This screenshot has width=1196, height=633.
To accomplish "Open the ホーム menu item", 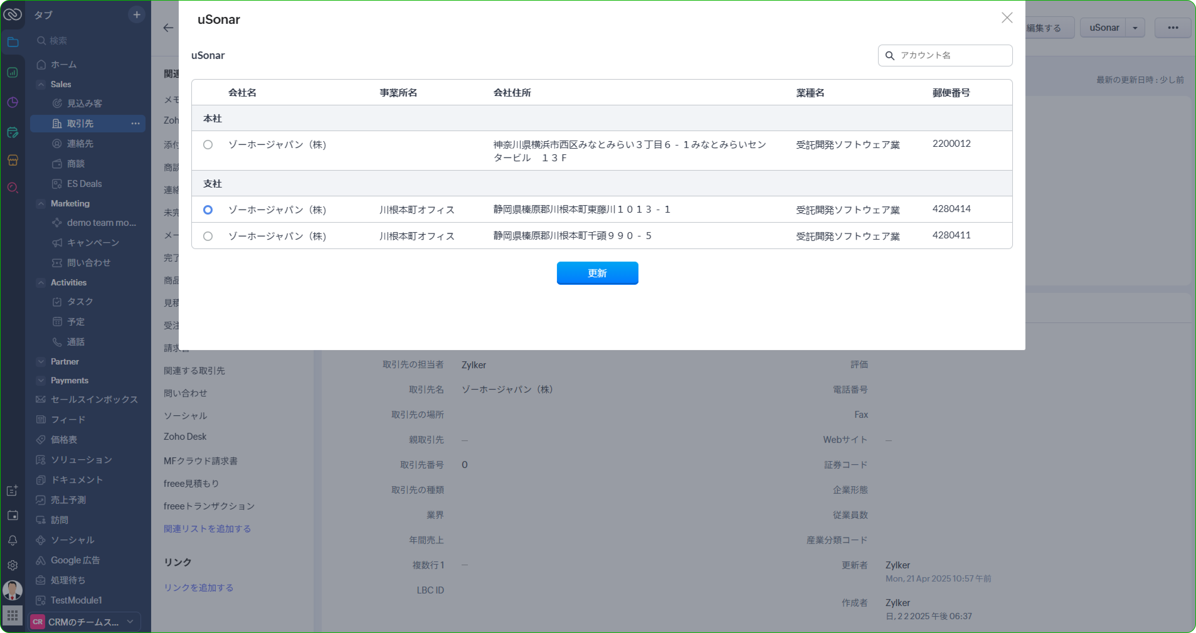I will [x=63, y=65].
